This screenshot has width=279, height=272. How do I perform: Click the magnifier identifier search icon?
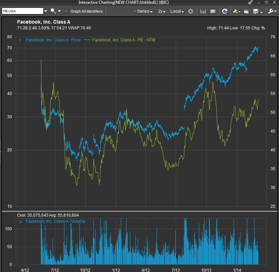[x=53, y=11]
